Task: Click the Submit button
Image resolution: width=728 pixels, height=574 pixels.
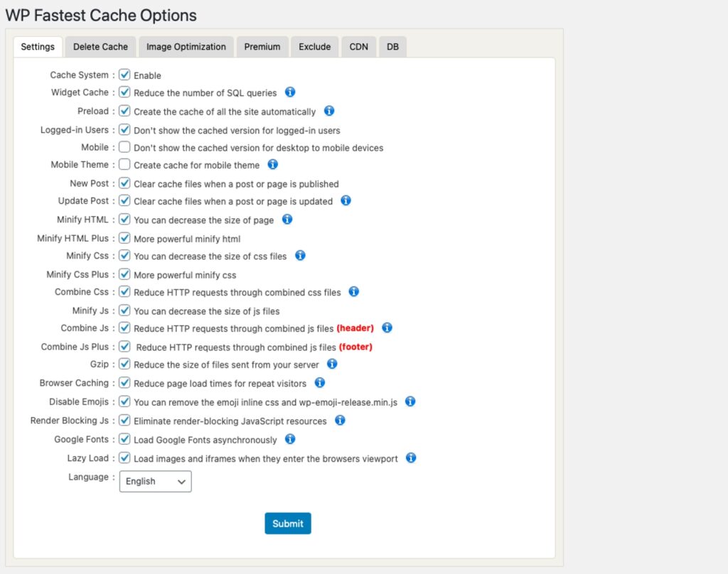Action: [288, 524]
